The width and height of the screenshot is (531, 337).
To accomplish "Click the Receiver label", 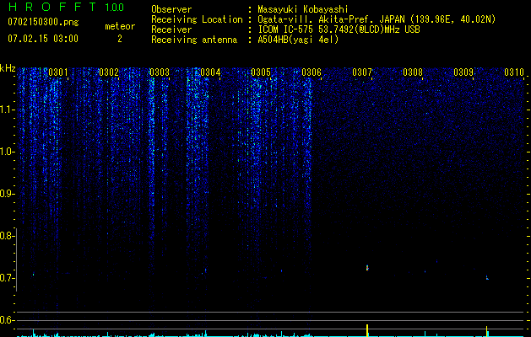I will 171,29.
